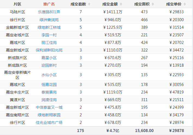This screenshot has width=193, height=135.
Task: Click the amount ¥1110.0万
Action: (x=113, y=50)
